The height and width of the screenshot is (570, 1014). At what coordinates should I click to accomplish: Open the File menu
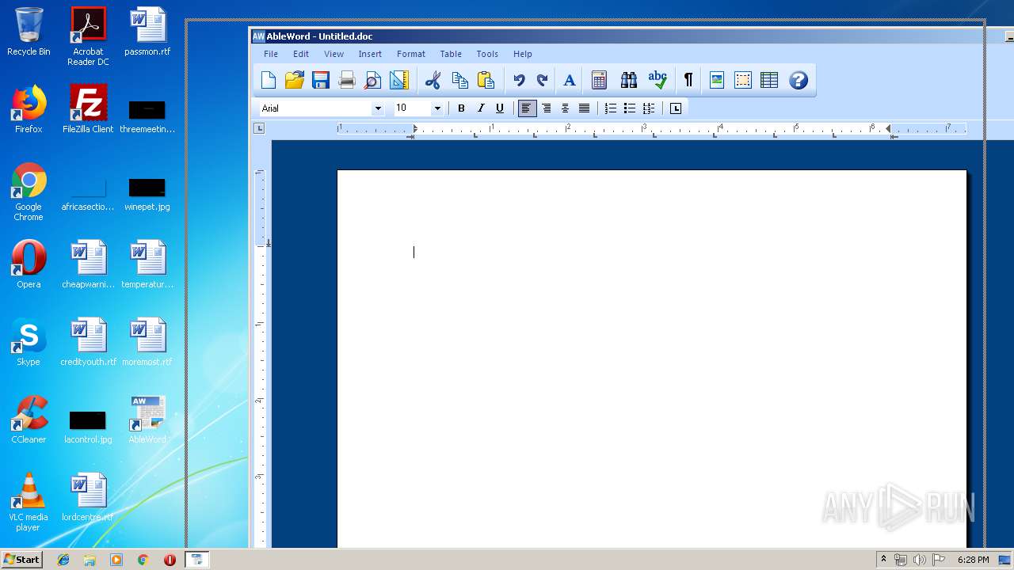click(271, 54)
